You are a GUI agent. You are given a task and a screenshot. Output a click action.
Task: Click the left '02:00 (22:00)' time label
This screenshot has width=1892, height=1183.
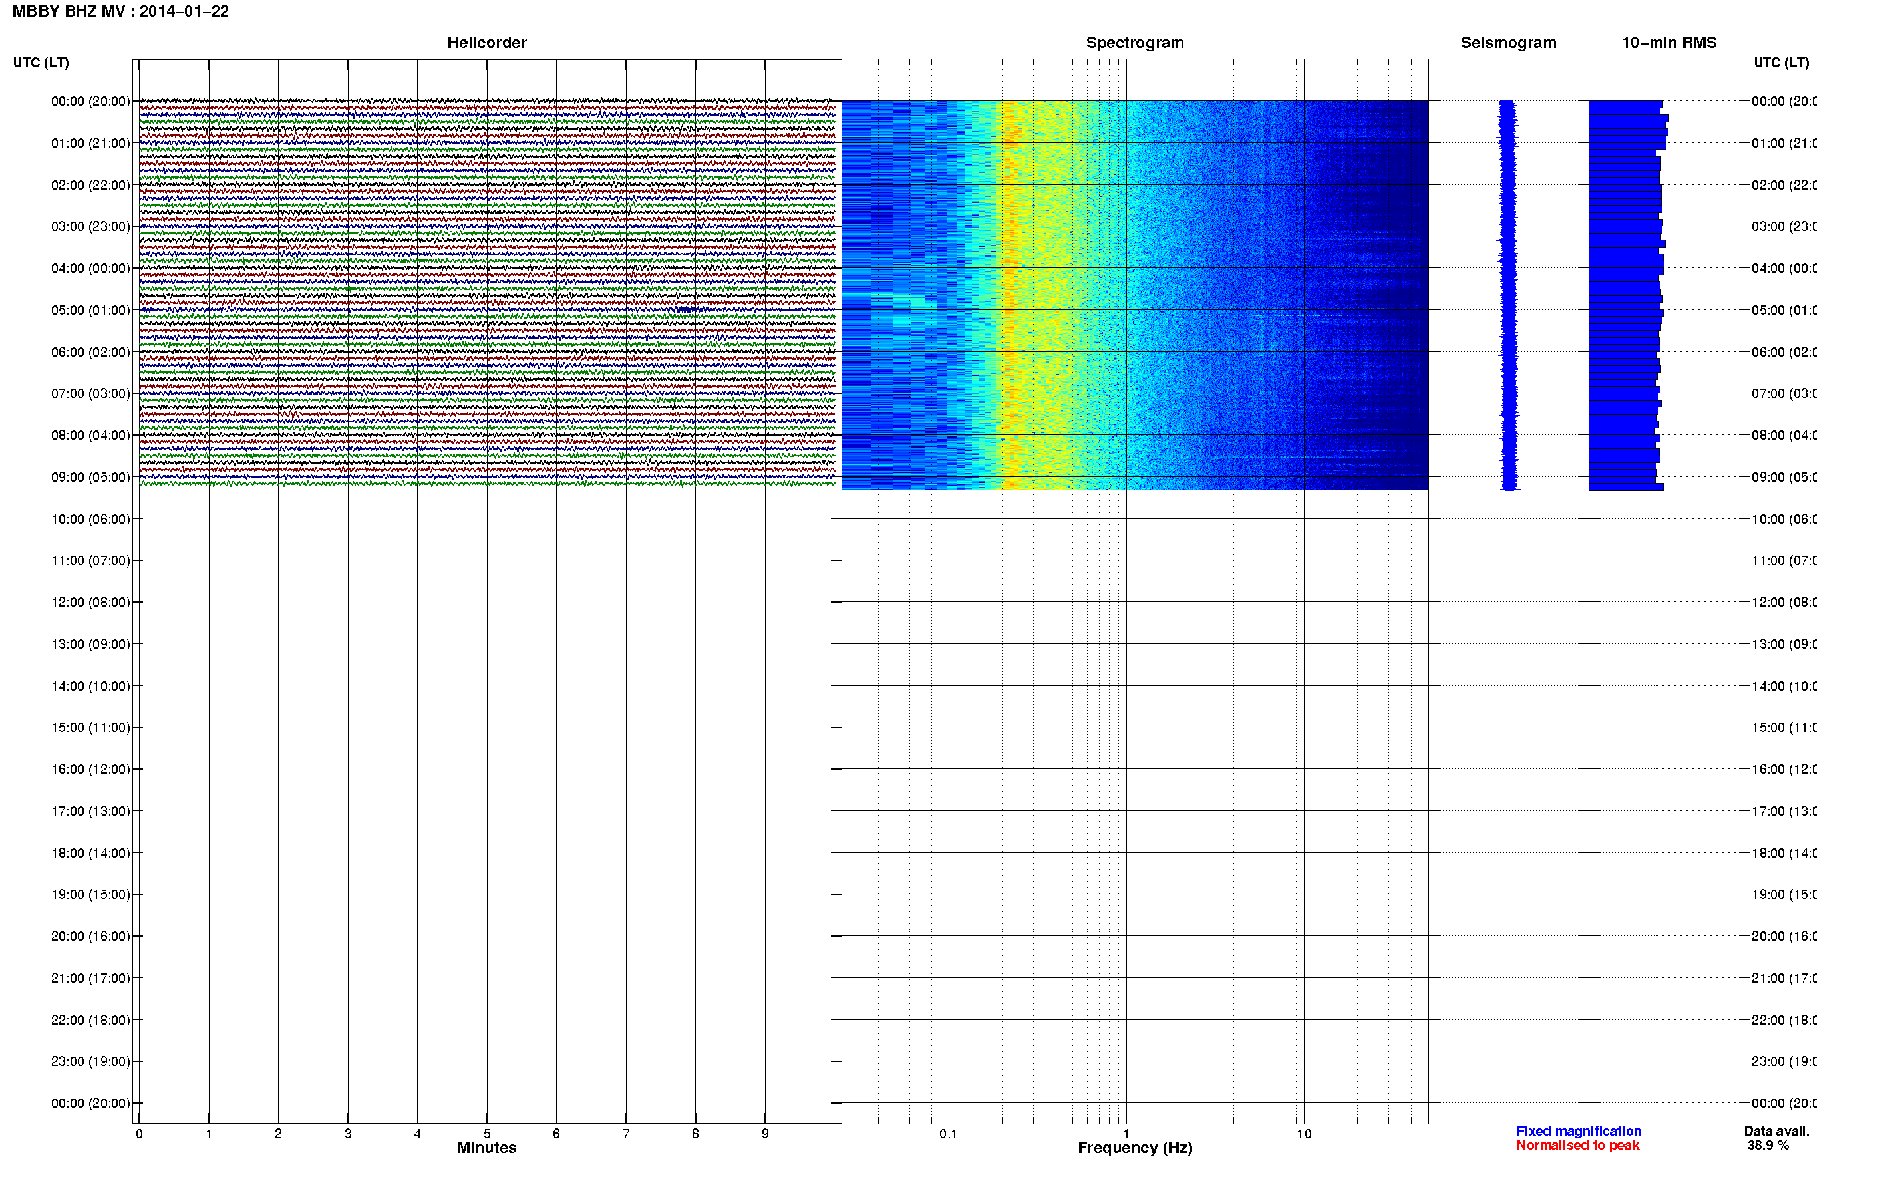click(90, 186)
